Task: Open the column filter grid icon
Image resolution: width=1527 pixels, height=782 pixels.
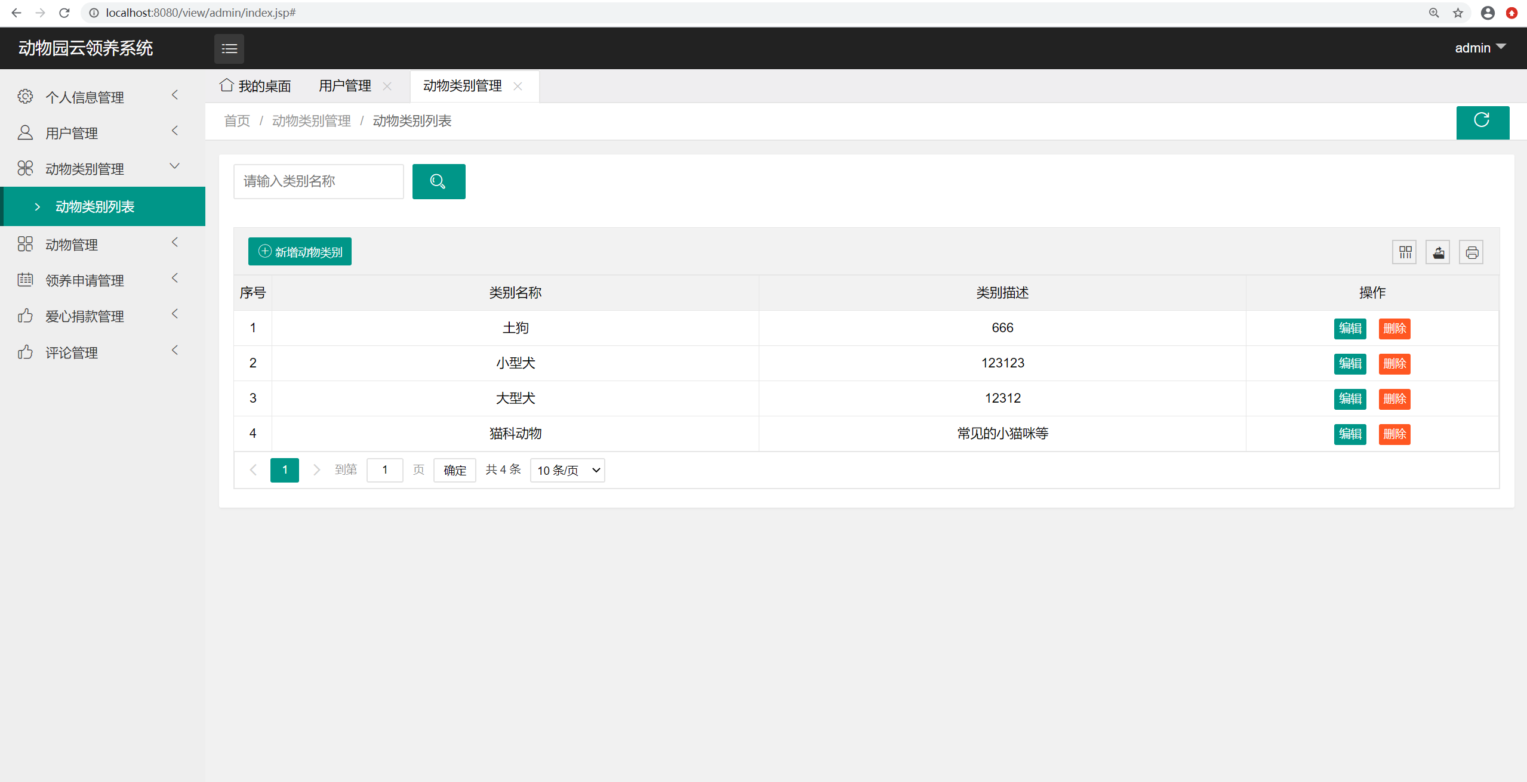Action: 1405,252
